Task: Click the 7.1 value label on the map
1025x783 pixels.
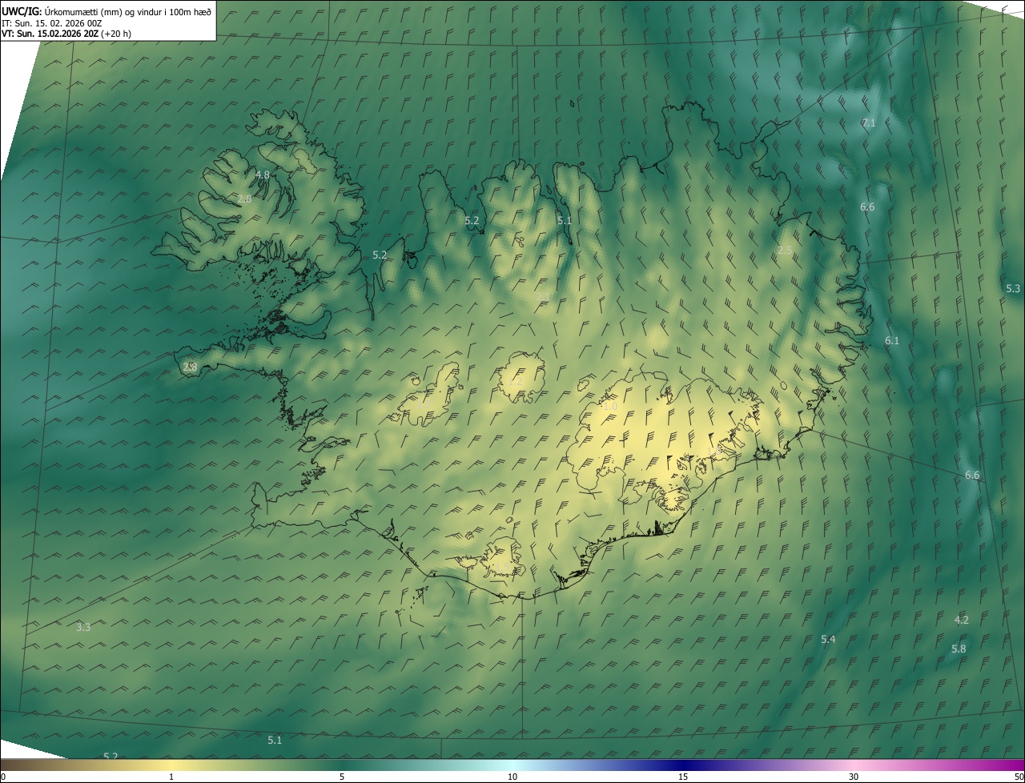Action: 868,122
